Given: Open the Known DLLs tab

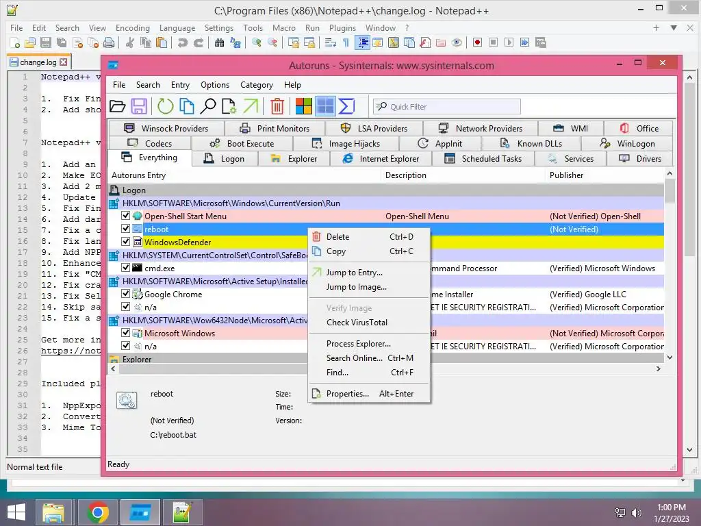Looking at the screenshot, I should pos(531,144).
